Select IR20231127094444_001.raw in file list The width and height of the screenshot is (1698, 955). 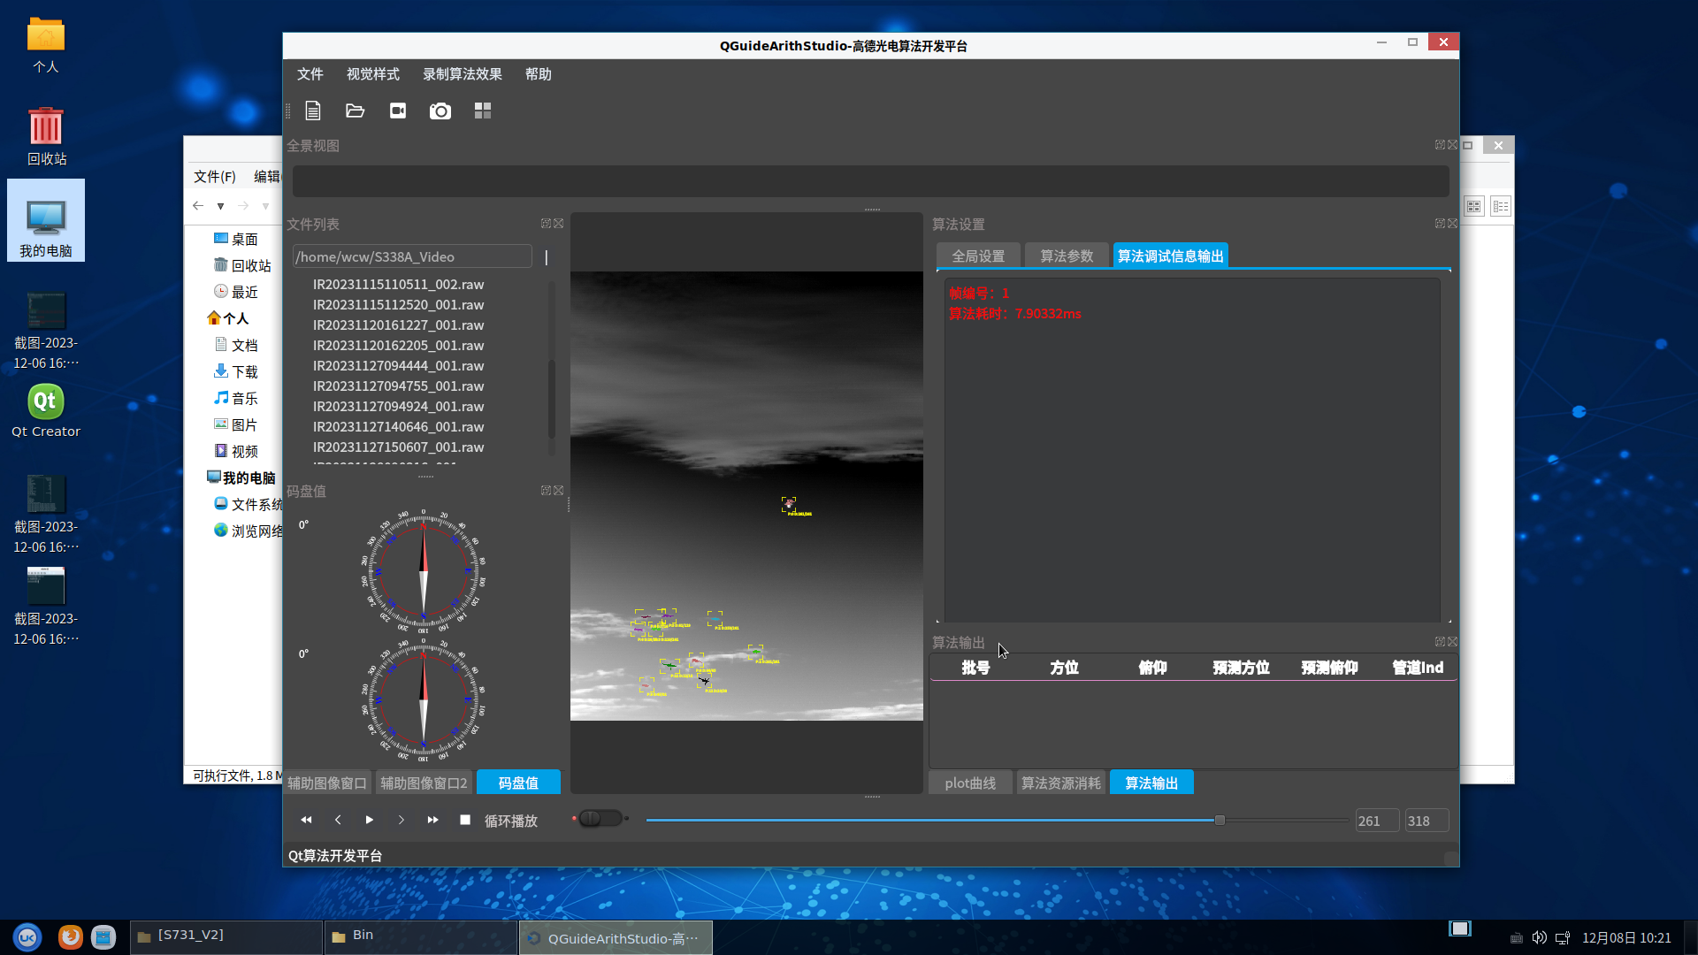398,365
